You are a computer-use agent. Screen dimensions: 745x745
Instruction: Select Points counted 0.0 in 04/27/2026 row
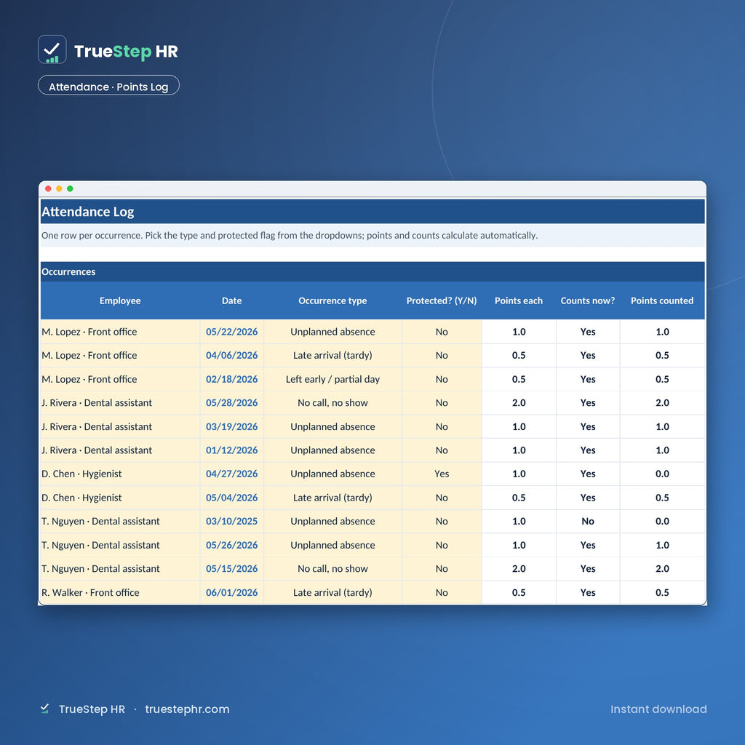click(x=662, y=474)
